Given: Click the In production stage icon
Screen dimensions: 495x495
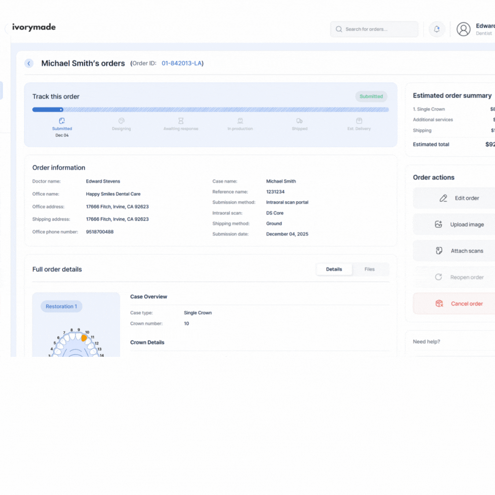Looking at the screenshot, I should (x=240, y=120).
